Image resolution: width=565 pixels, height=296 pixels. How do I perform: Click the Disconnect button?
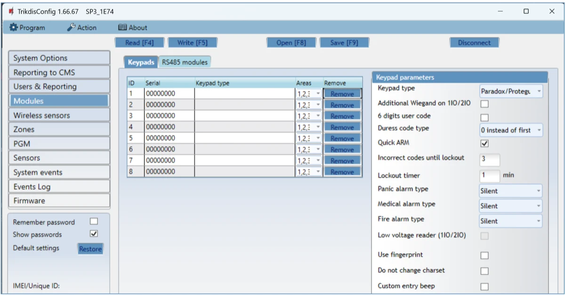[x=474, y=43]
